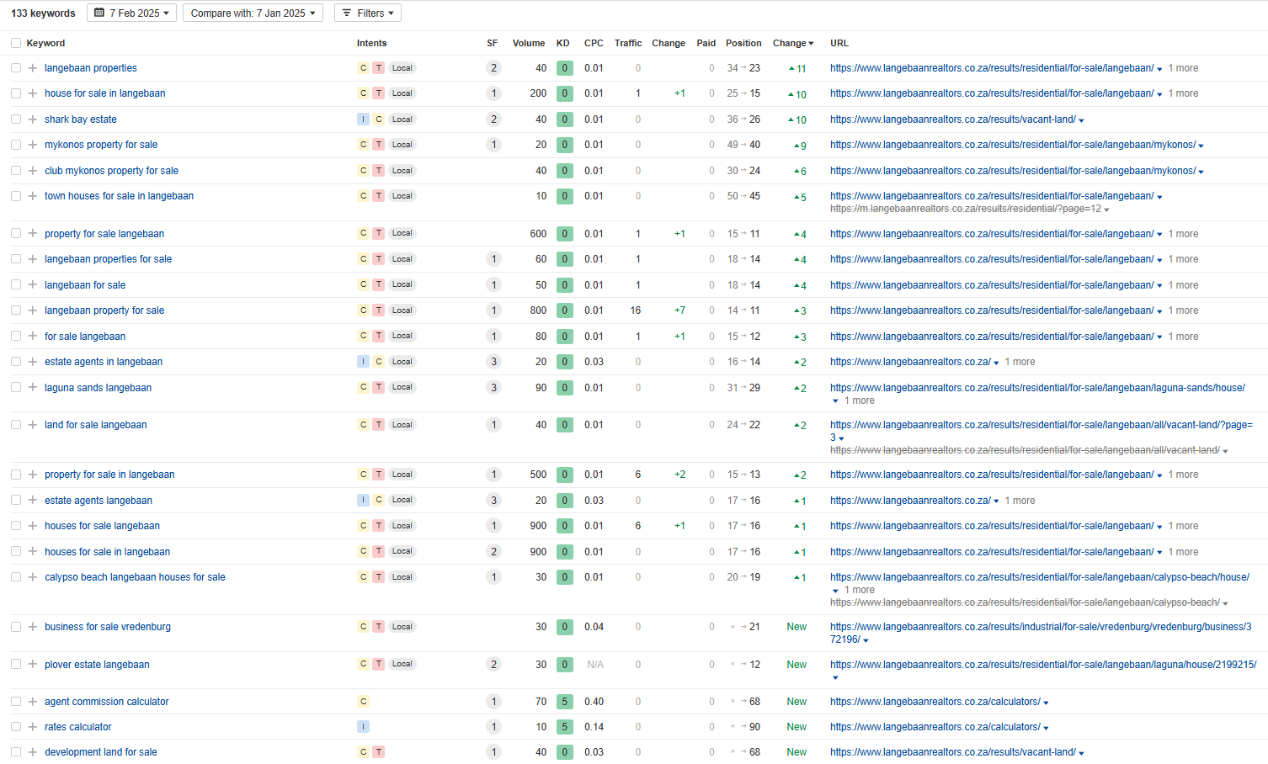The height and width of the screenshot is (764, 1268).
Task: Click the plus icon beside langebaan properties
Action: pos(32,68)
